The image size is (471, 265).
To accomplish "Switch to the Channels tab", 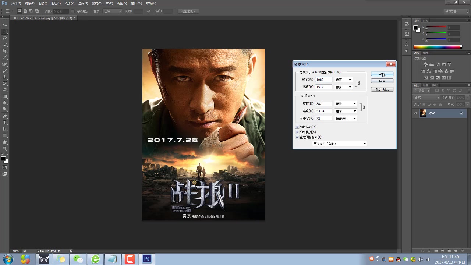I will (426, 85).
